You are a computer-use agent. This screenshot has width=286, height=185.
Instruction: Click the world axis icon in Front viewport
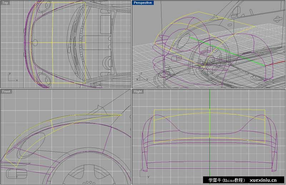coord(13,173)
